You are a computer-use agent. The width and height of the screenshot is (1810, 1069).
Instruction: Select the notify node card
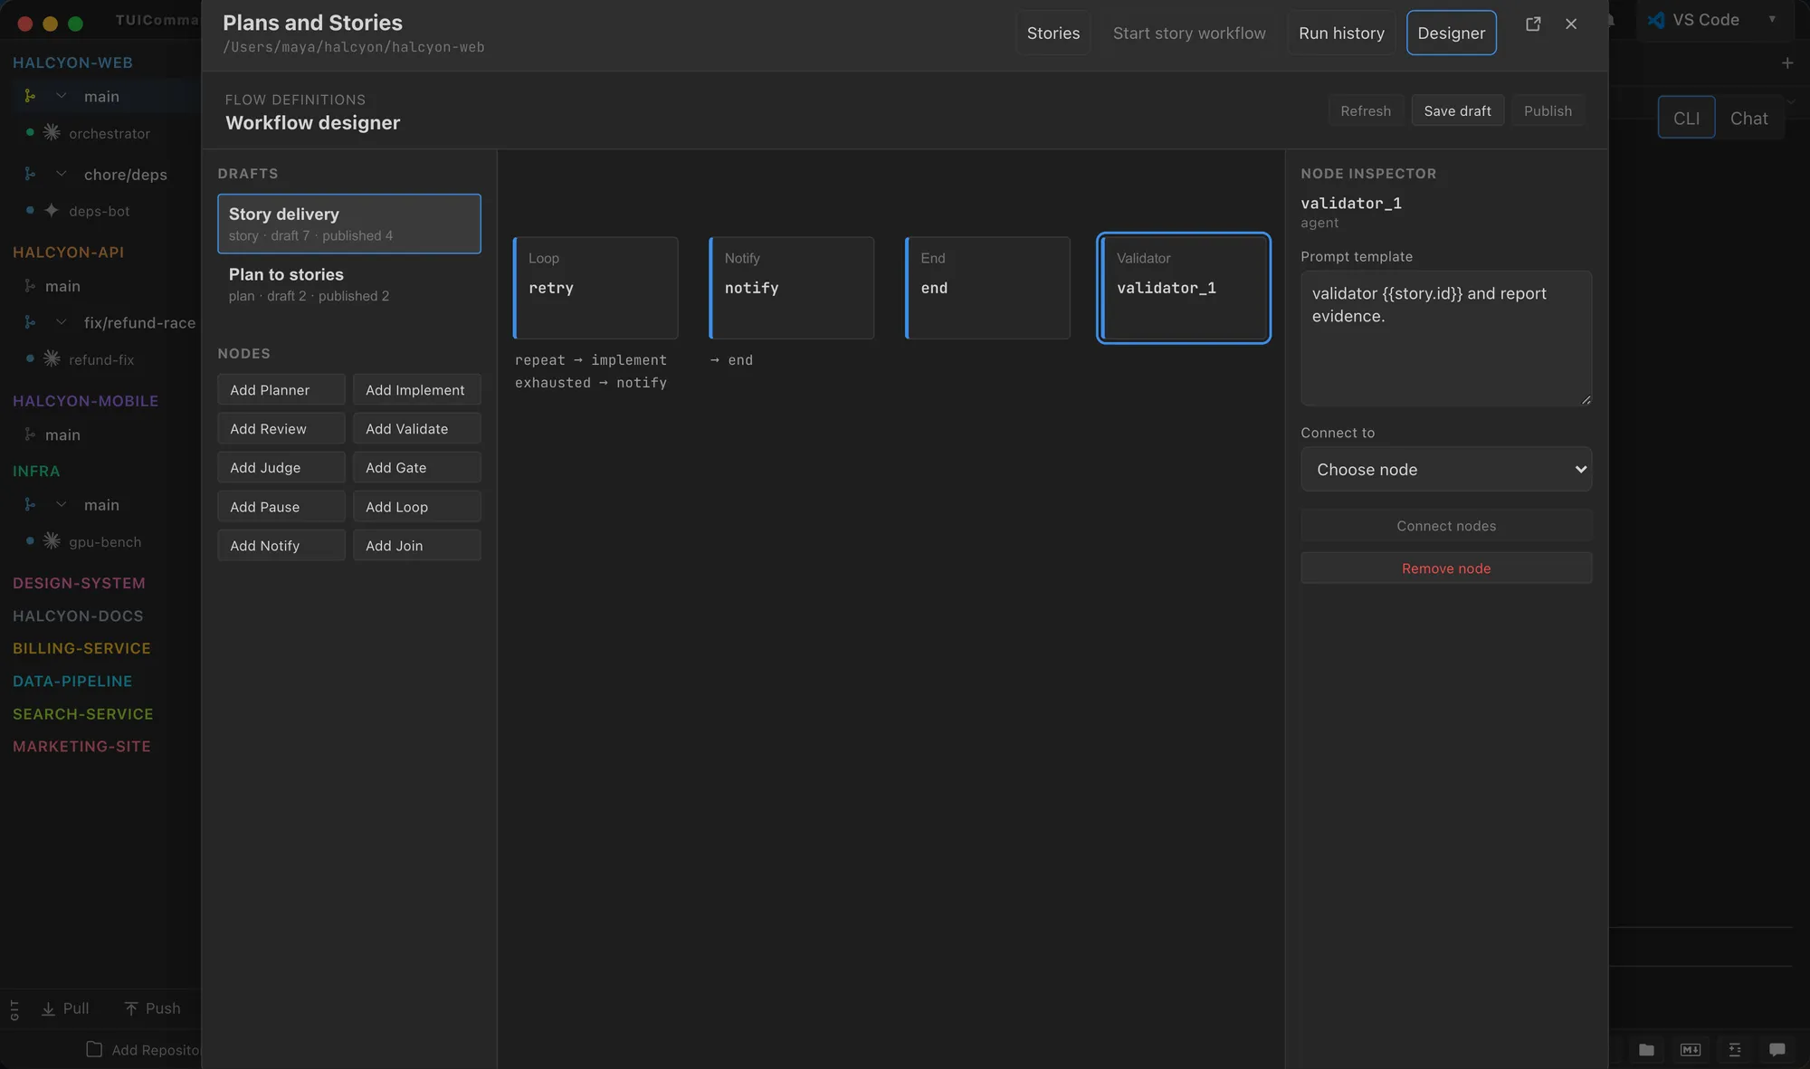pyautogui.click(x=791, y=288)
